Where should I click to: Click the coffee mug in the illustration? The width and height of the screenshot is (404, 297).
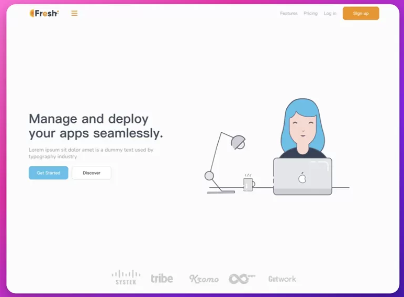pos(249,182)
